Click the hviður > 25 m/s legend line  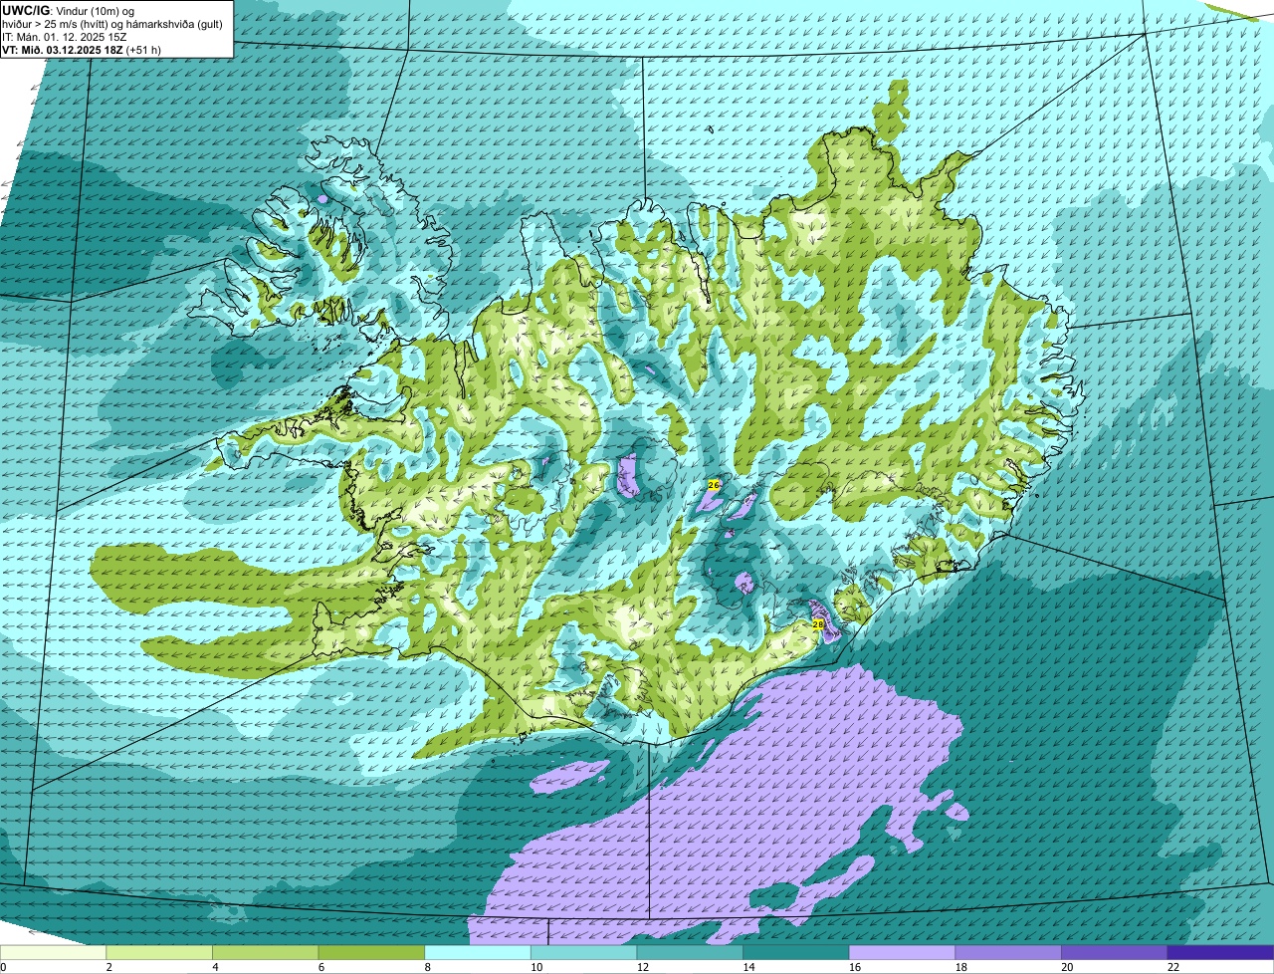tap(112, 23)
